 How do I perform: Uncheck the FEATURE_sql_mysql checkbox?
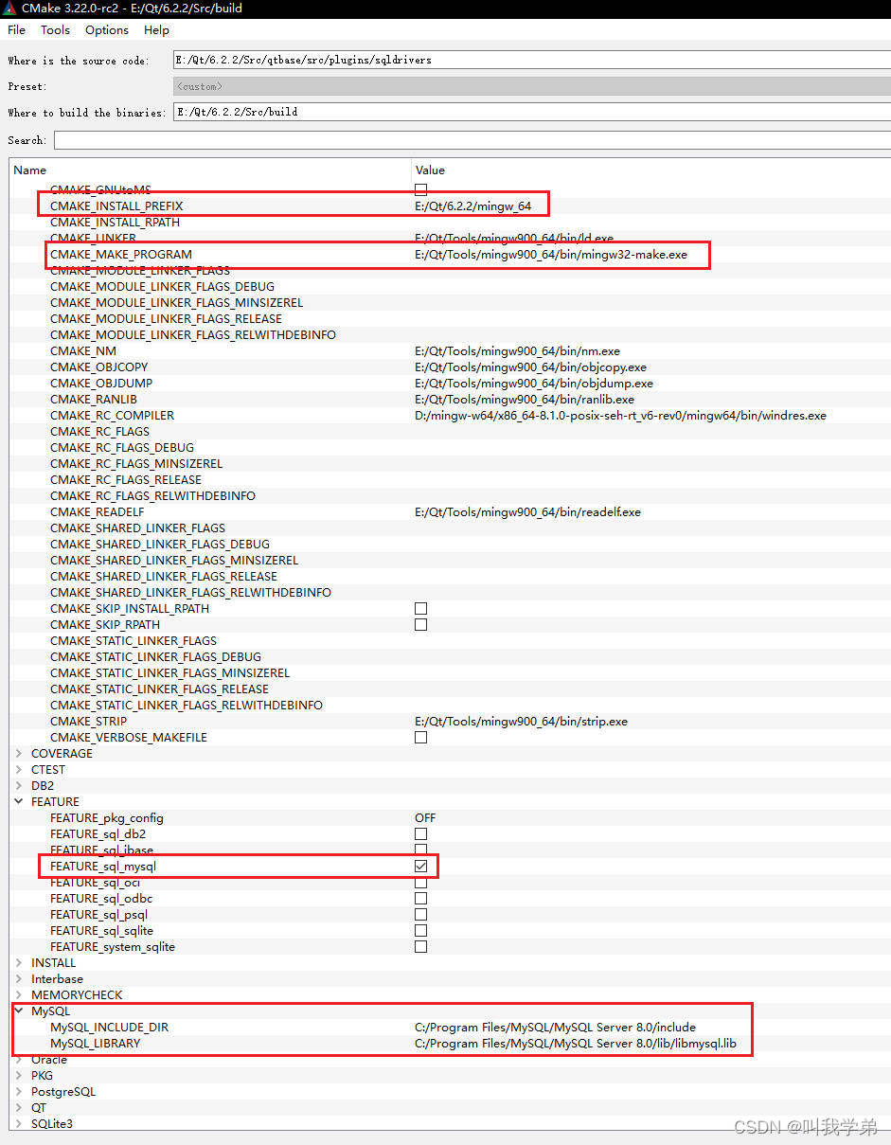(x=420, y=866)
